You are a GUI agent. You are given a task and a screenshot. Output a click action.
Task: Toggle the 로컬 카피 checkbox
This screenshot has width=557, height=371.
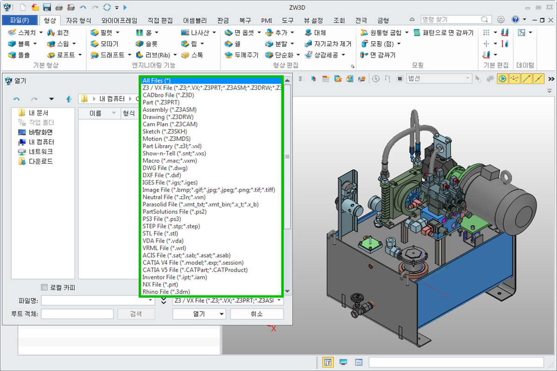click(45, 288)
